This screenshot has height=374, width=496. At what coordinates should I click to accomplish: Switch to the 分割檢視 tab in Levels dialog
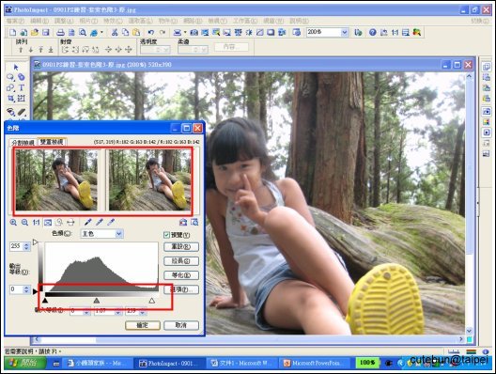point(23,143)
